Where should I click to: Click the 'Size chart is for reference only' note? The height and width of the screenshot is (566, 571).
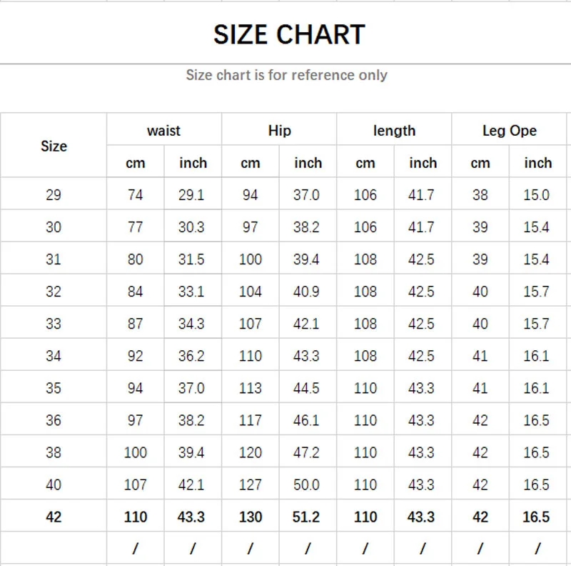[286, 75]
